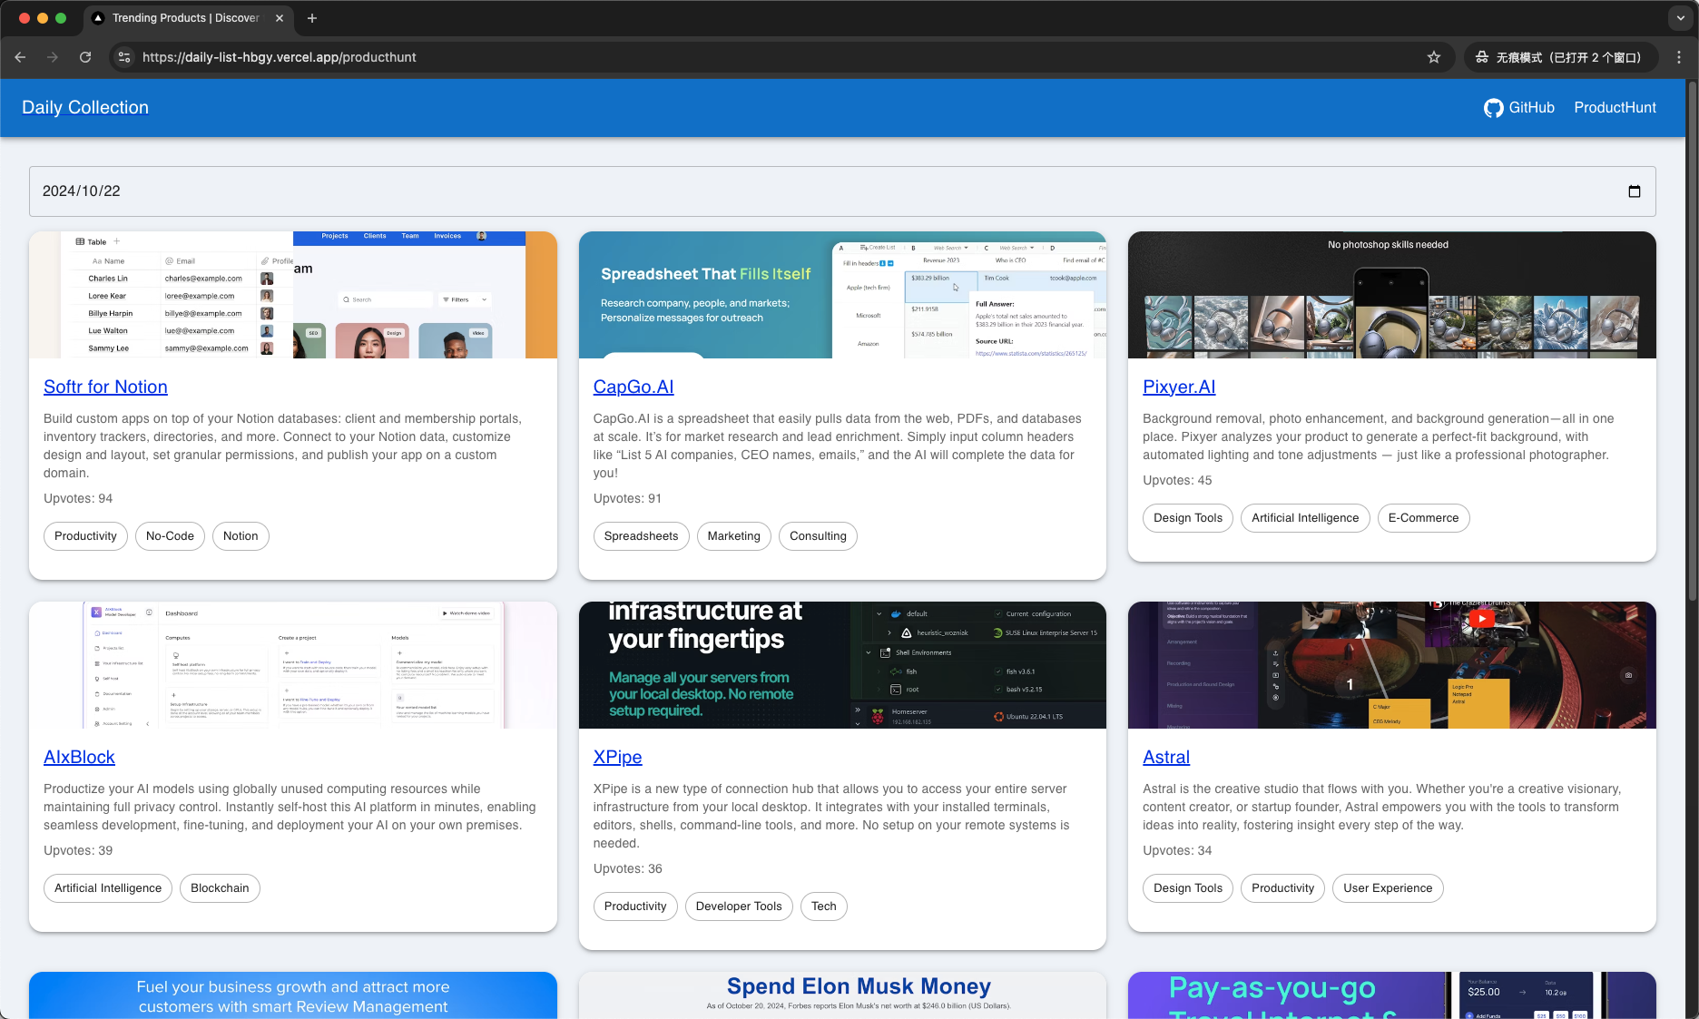Screen dimensions: 1699x1019
Task: Click the Productivity tag under Softr
Action: [85, 536]
